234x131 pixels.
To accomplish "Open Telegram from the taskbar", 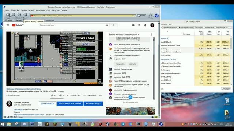I will pos(123,124).
